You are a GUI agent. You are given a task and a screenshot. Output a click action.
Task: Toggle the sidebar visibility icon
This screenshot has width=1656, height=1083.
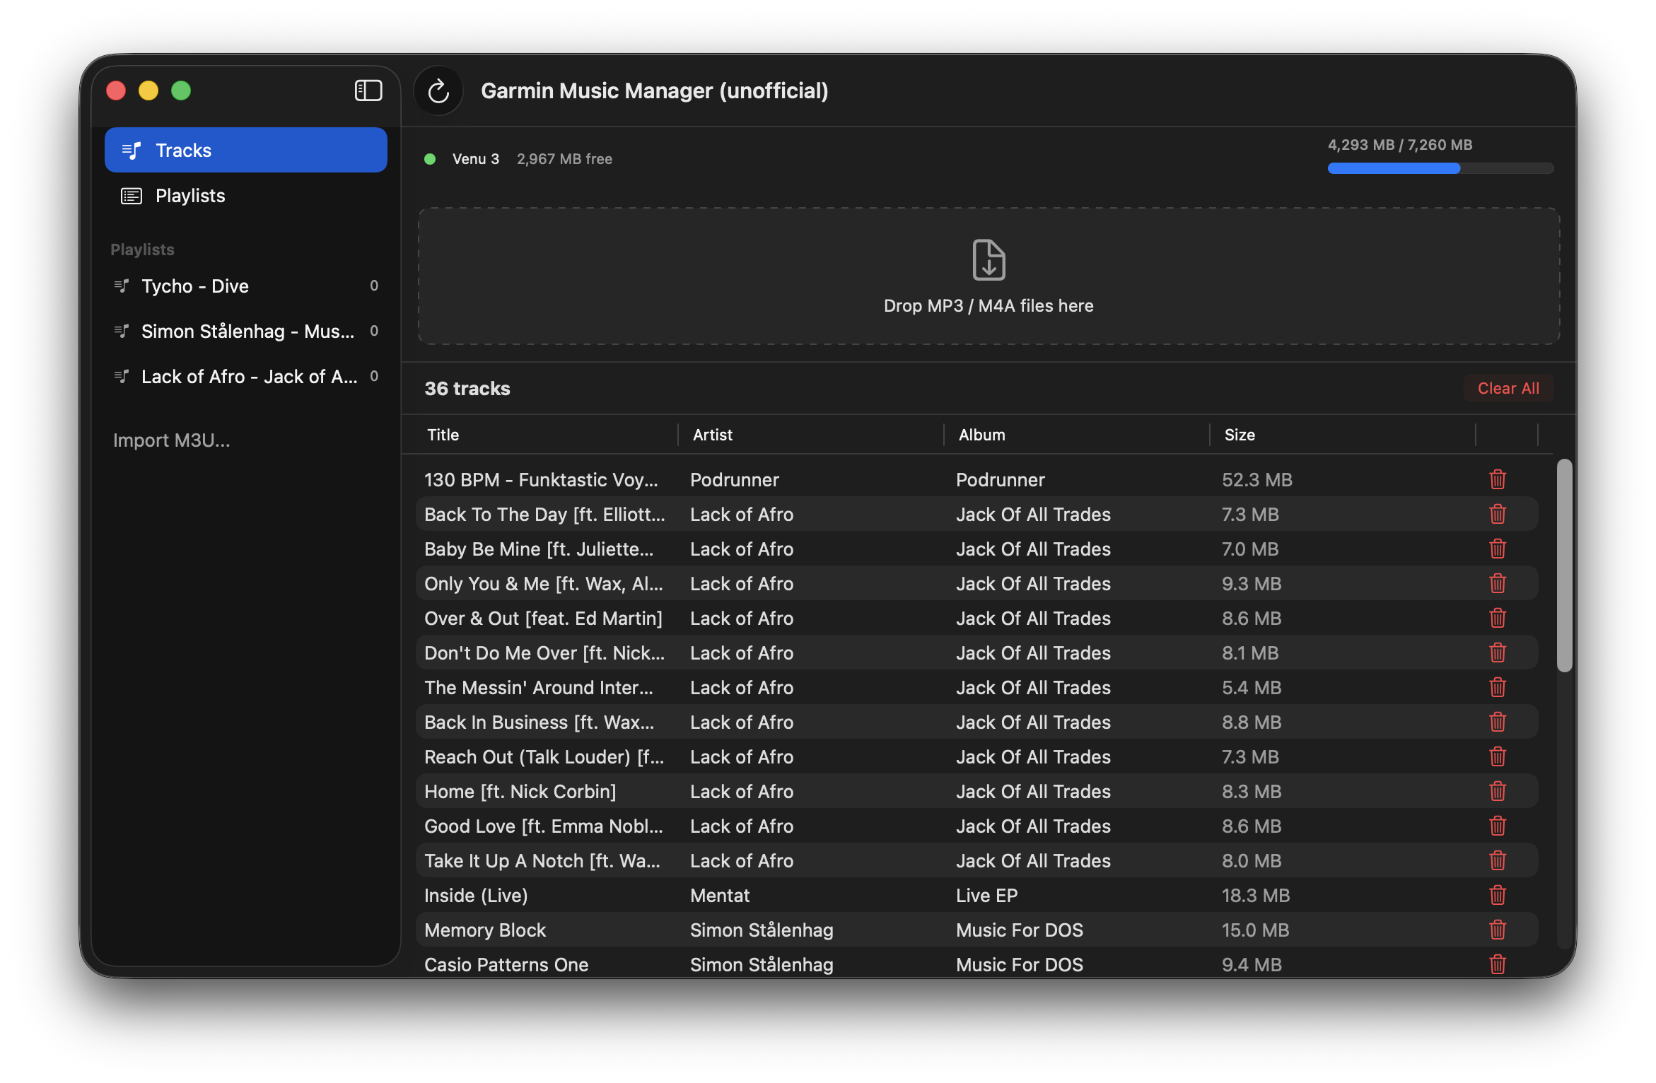[368, 90]
